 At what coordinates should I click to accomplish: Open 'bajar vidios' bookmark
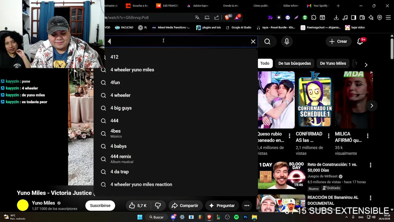[355, 27]
